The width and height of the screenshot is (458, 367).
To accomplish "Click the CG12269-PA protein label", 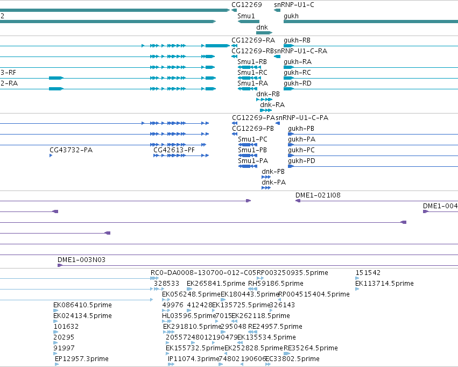I will 253,118.
